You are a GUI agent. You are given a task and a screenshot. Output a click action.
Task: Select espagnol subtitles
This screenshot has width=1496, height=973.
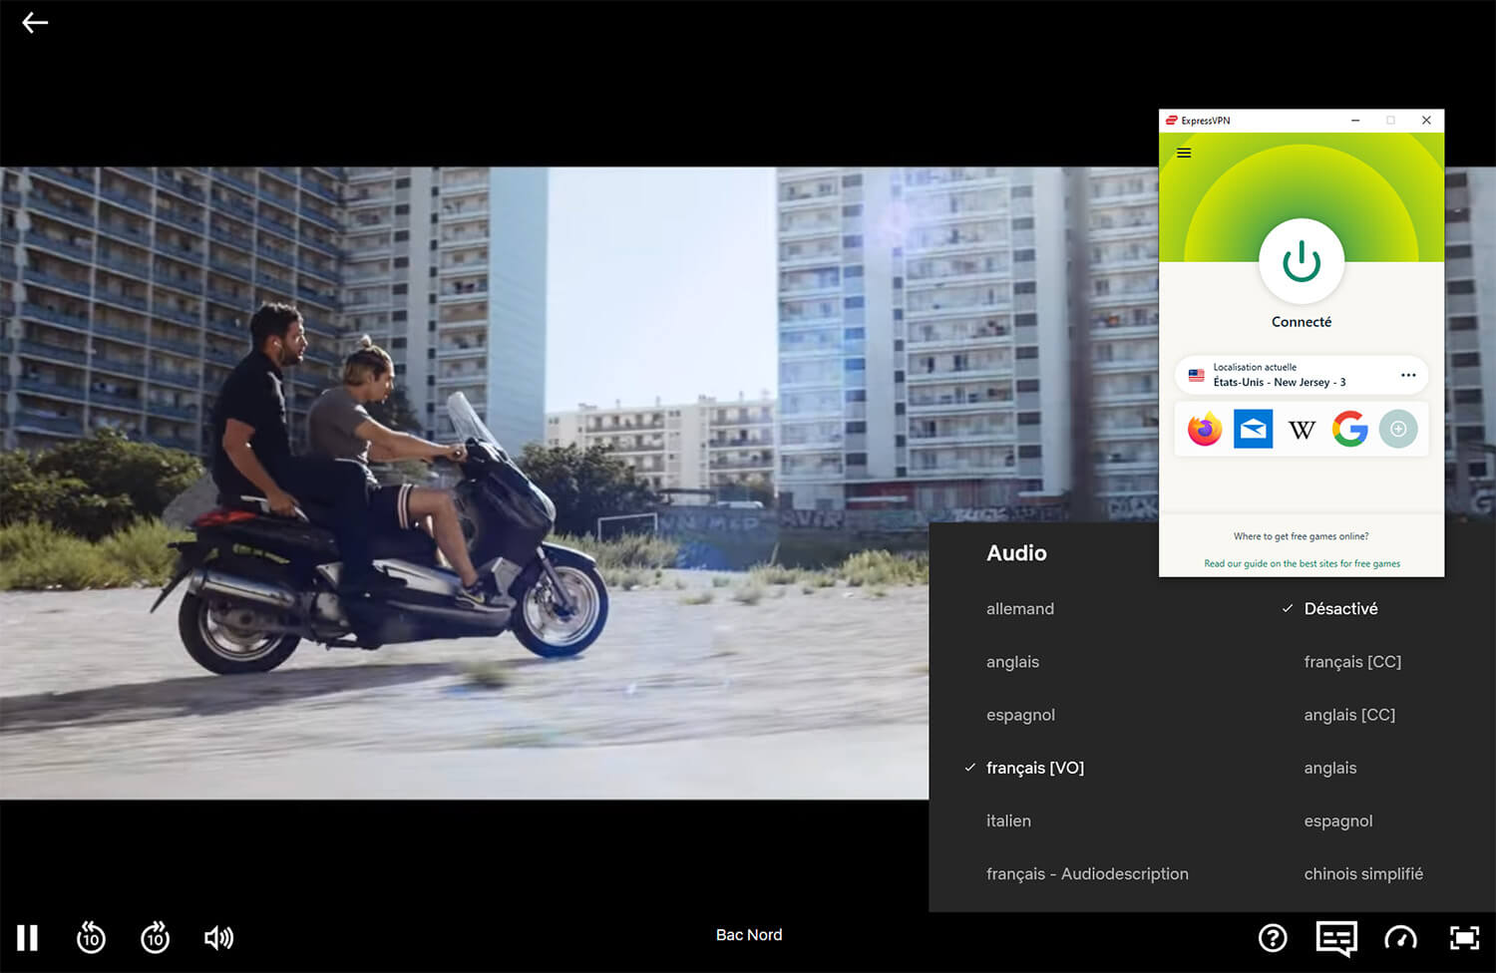click(x=1338, y=820)
